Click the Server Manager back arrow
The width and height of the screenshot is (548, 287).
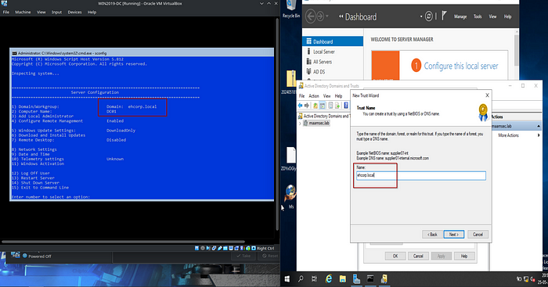(x=310, y=16)
